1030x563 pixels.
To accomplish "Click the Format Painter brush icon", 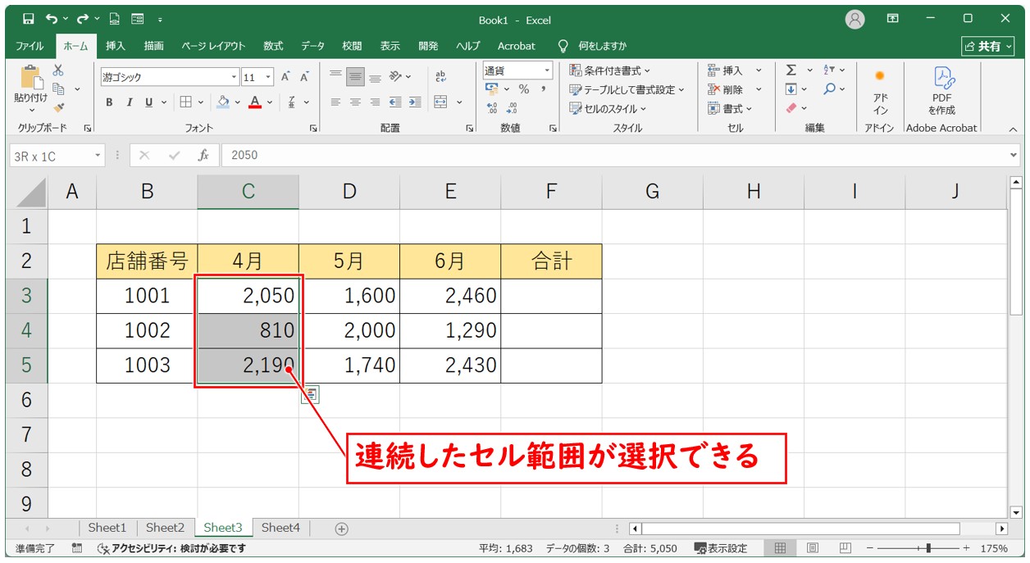I will (x=58, y=107).
